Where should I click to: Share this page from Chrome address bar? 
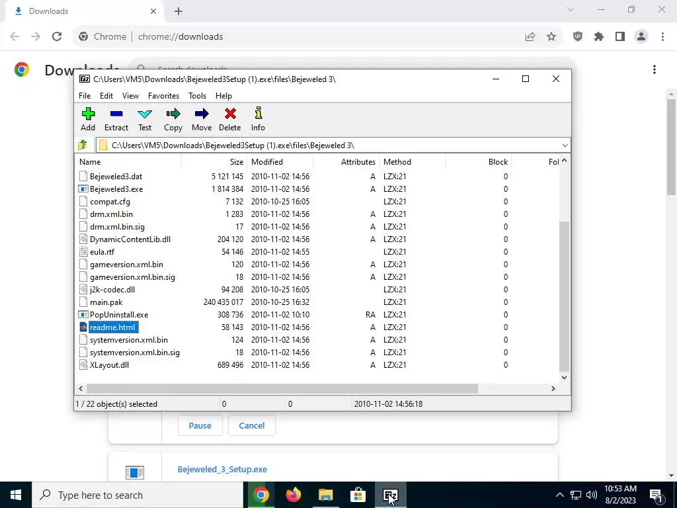(530, 37)
